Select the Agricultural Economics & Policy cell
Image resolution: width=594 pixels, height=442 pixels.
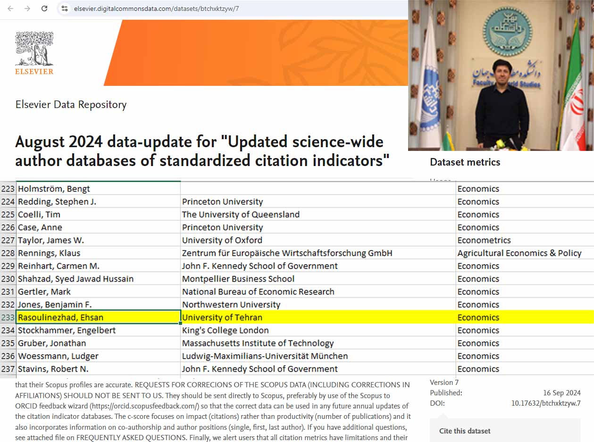[525, 253]
